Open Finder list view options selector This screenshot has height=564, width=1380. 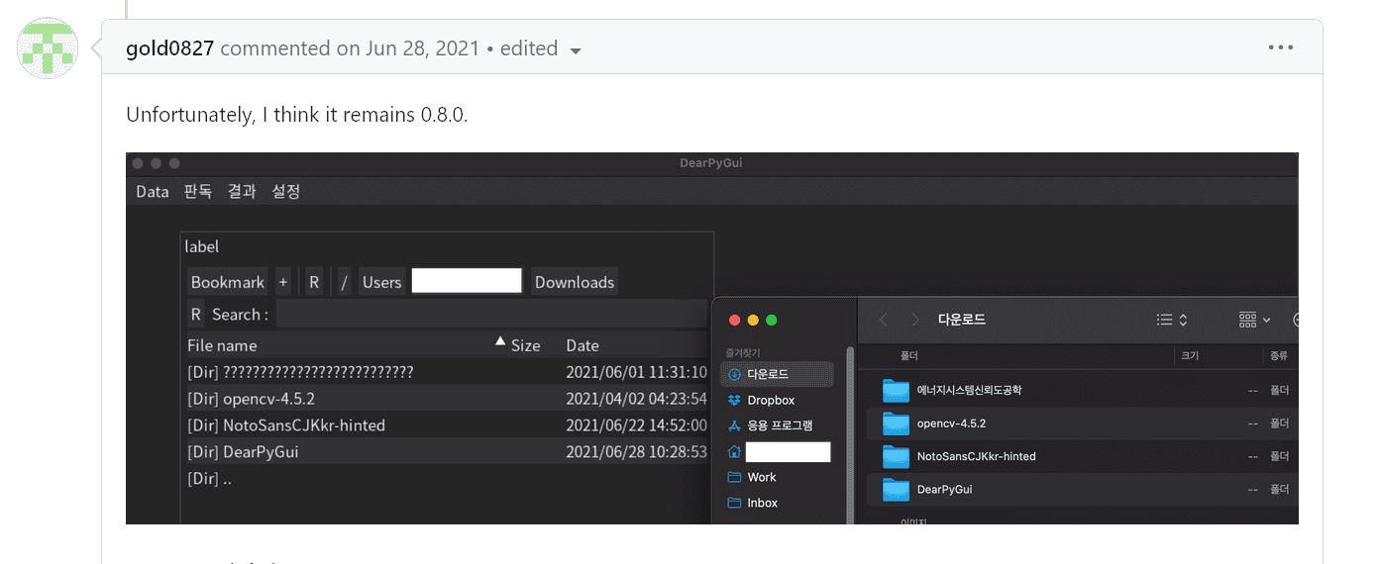click(1172, 320)
